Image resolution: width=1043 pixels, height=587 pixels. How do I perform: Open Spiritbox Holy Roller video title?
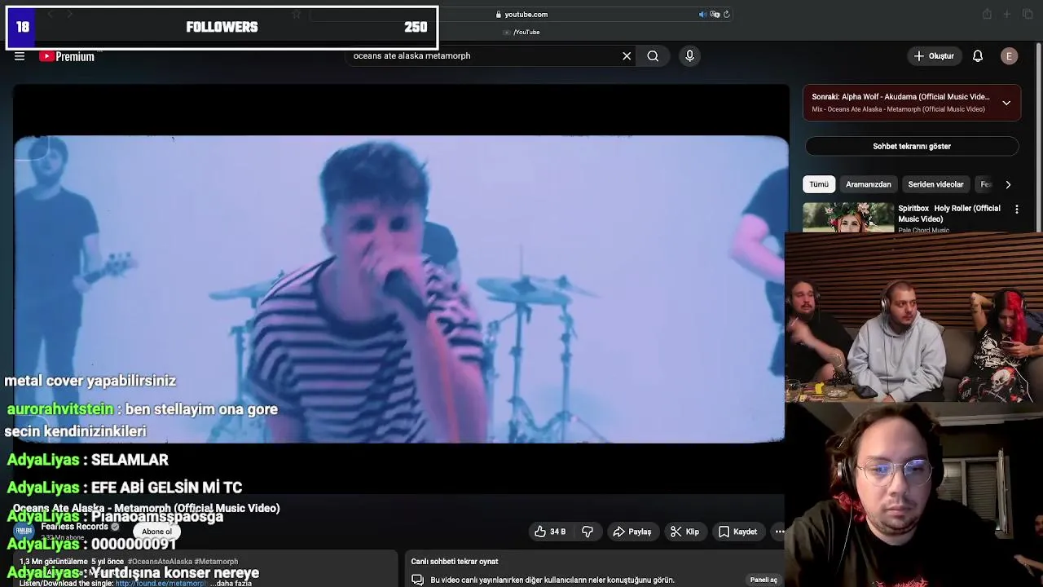(x=949, y=214)
